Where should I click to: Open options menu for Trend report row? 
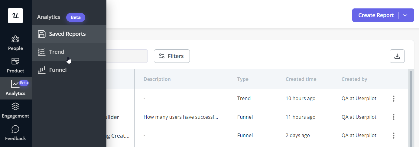(x=394, y=98)
